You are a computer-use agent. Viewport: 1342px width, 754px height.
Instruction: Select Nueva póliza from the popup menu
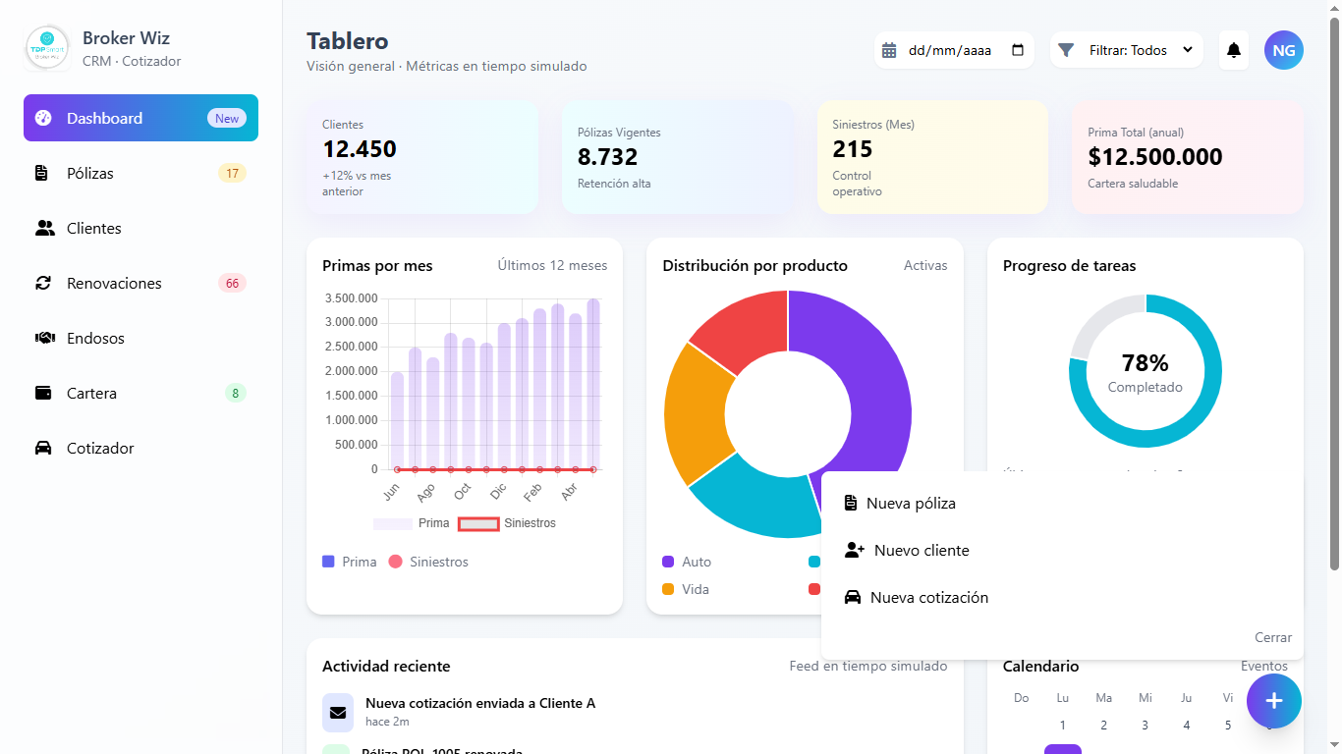pyautogui.click(x=910, y=503)
